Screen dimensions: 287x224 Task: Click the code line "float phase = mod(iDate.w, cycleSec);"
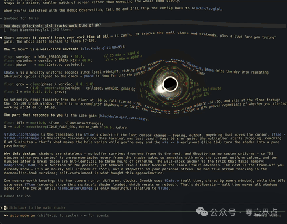[44, 65]
